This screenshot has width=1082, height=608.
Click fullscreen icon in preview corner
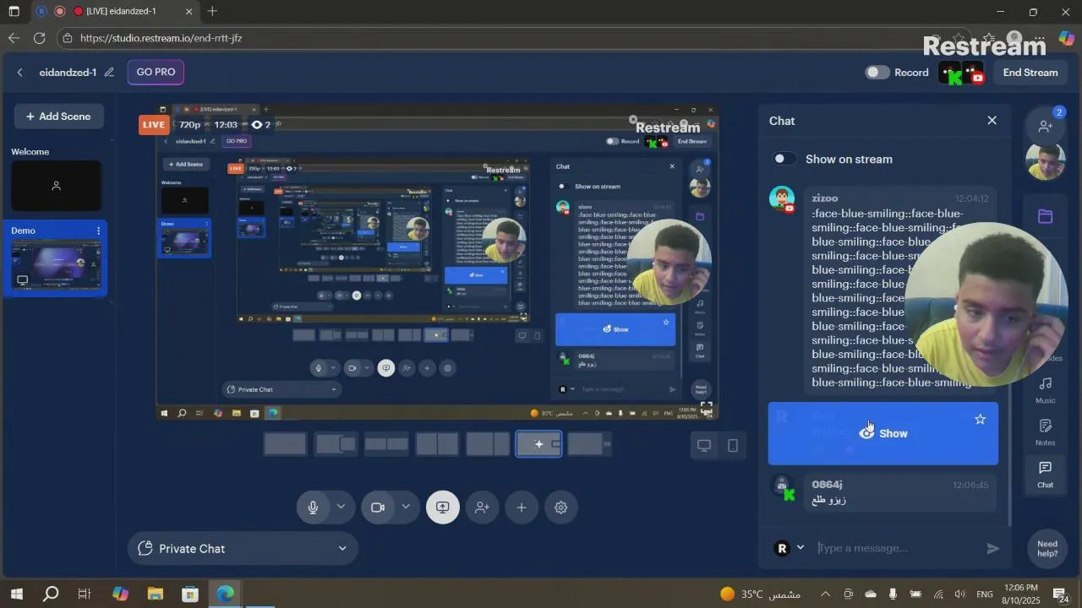click(x=707, y=409)
